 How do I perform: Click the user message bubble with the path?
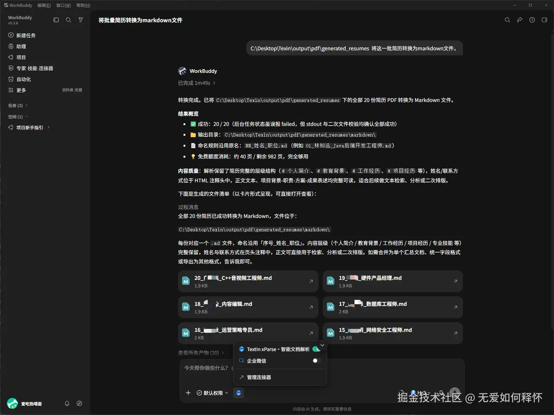point(354,48)
